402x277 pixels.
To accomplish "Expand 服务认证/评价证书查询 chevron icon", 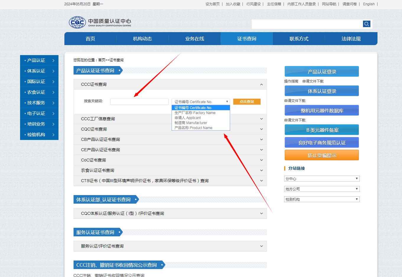I will 261,246.
